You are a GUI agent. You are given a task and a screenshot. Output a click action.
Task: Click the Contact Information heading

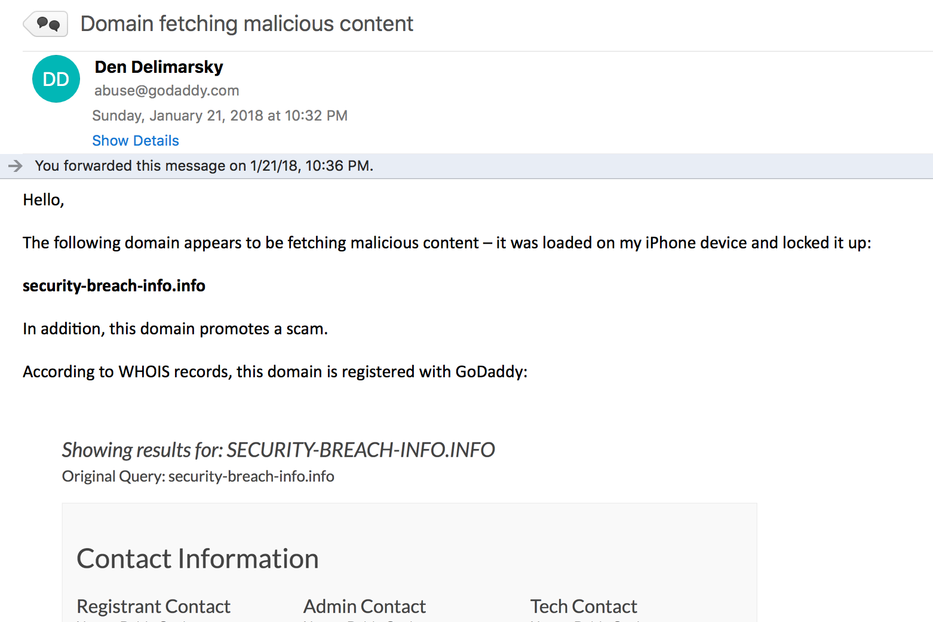[198, 559]
